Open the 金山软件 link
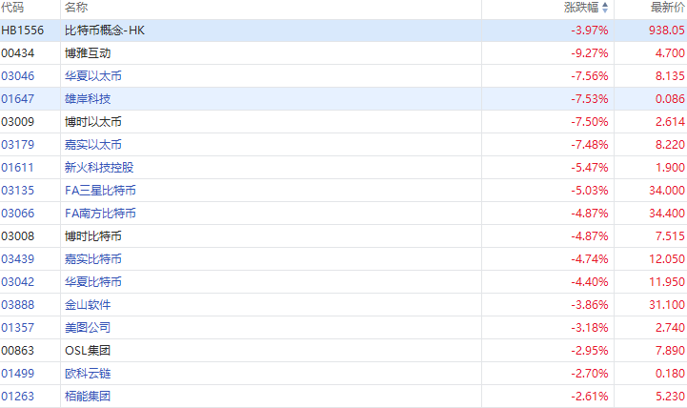Screen dimensions: 687x408 click(88, 305)
